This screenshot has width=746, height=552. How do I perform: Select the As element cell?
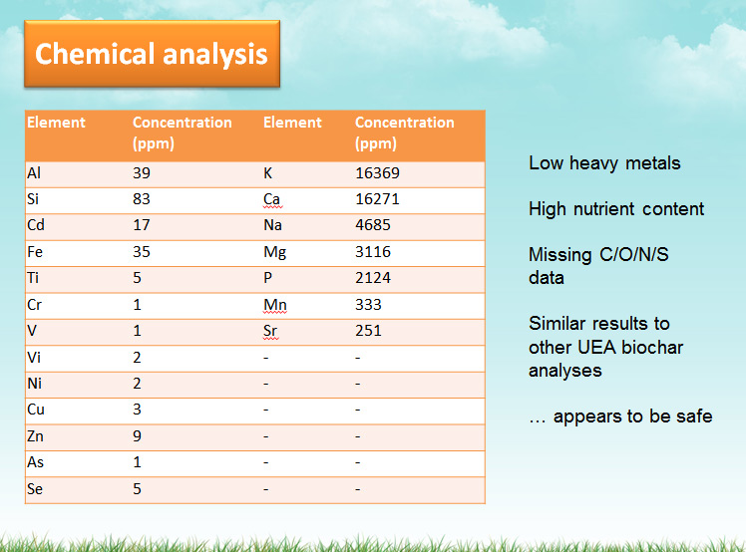[35, 462]
